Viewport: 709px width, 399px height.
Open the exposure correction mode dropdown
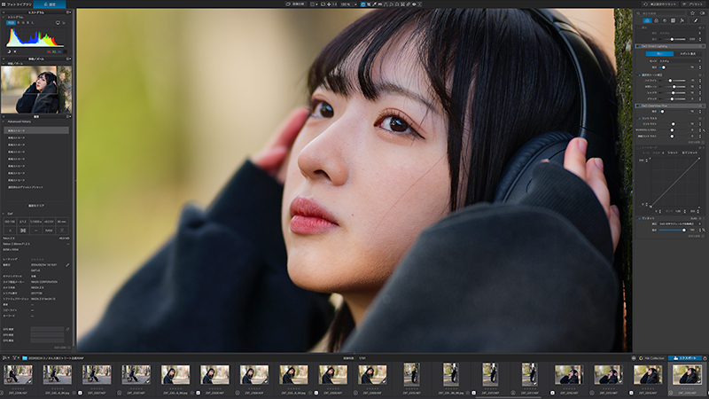680,33
